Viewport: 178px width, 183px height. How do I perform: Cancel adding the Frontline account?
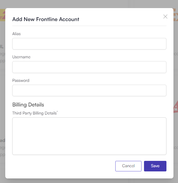(128, 166)
